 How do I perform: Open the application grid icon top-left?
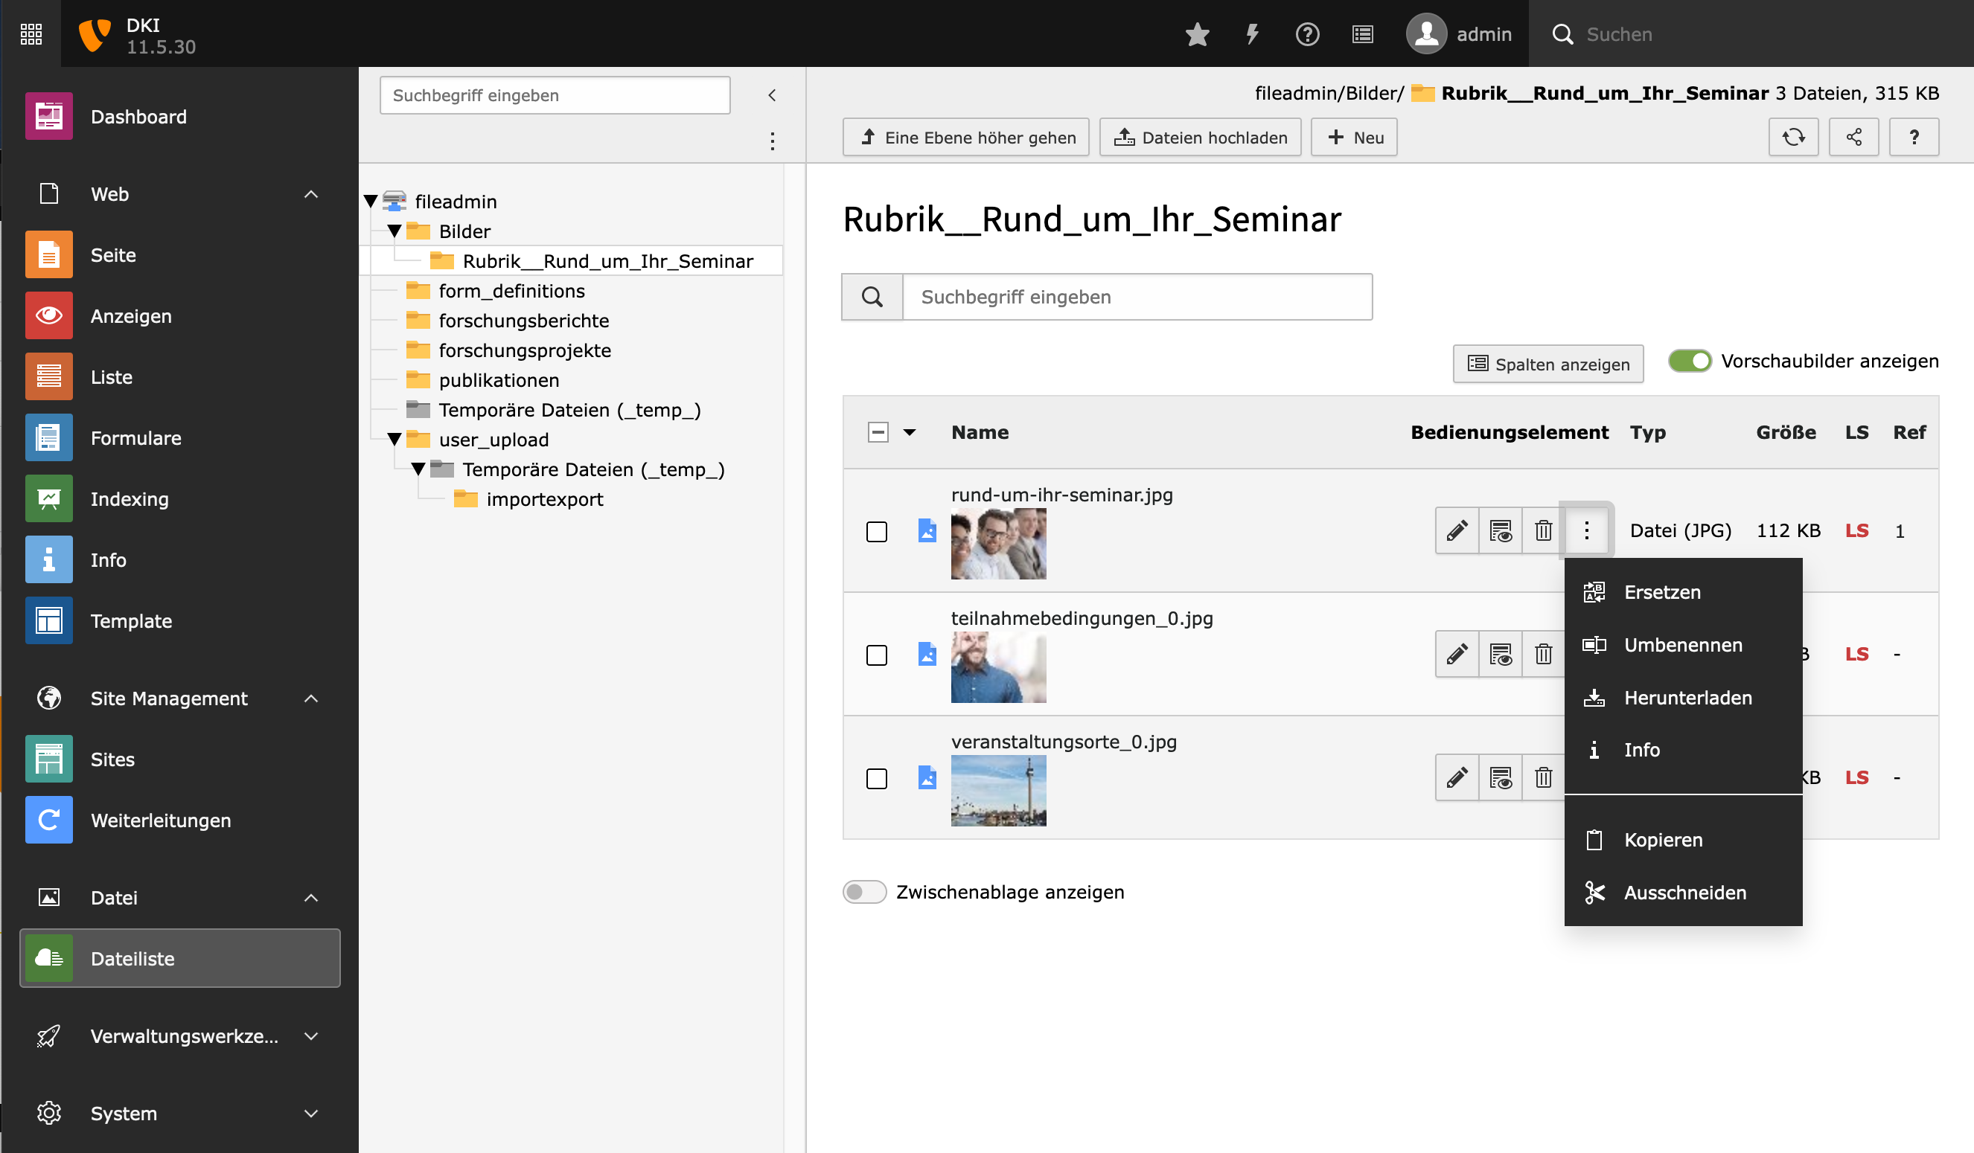click(x=31, y=34)
